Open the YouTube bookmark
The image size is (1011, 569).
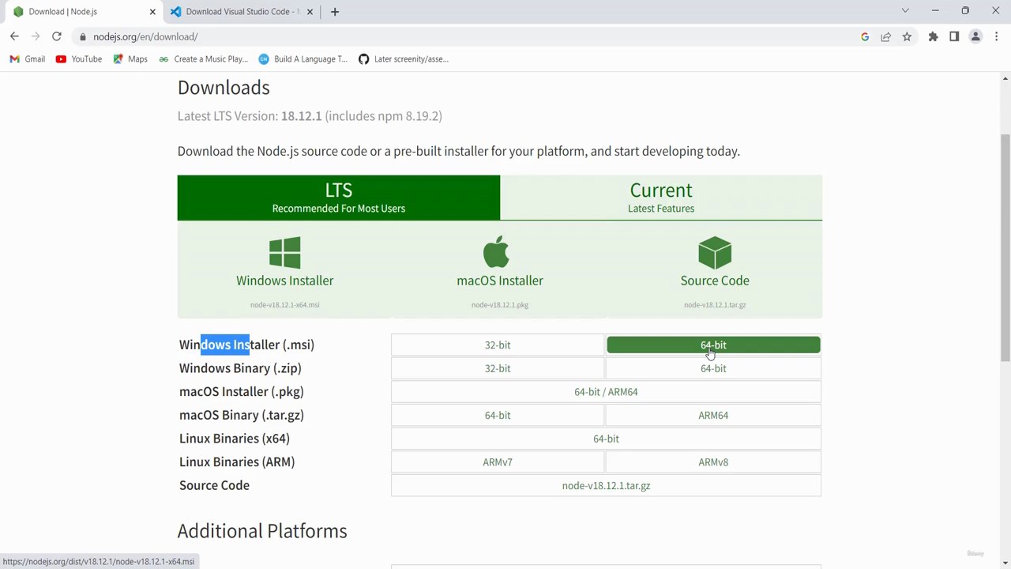click(79, 59)
